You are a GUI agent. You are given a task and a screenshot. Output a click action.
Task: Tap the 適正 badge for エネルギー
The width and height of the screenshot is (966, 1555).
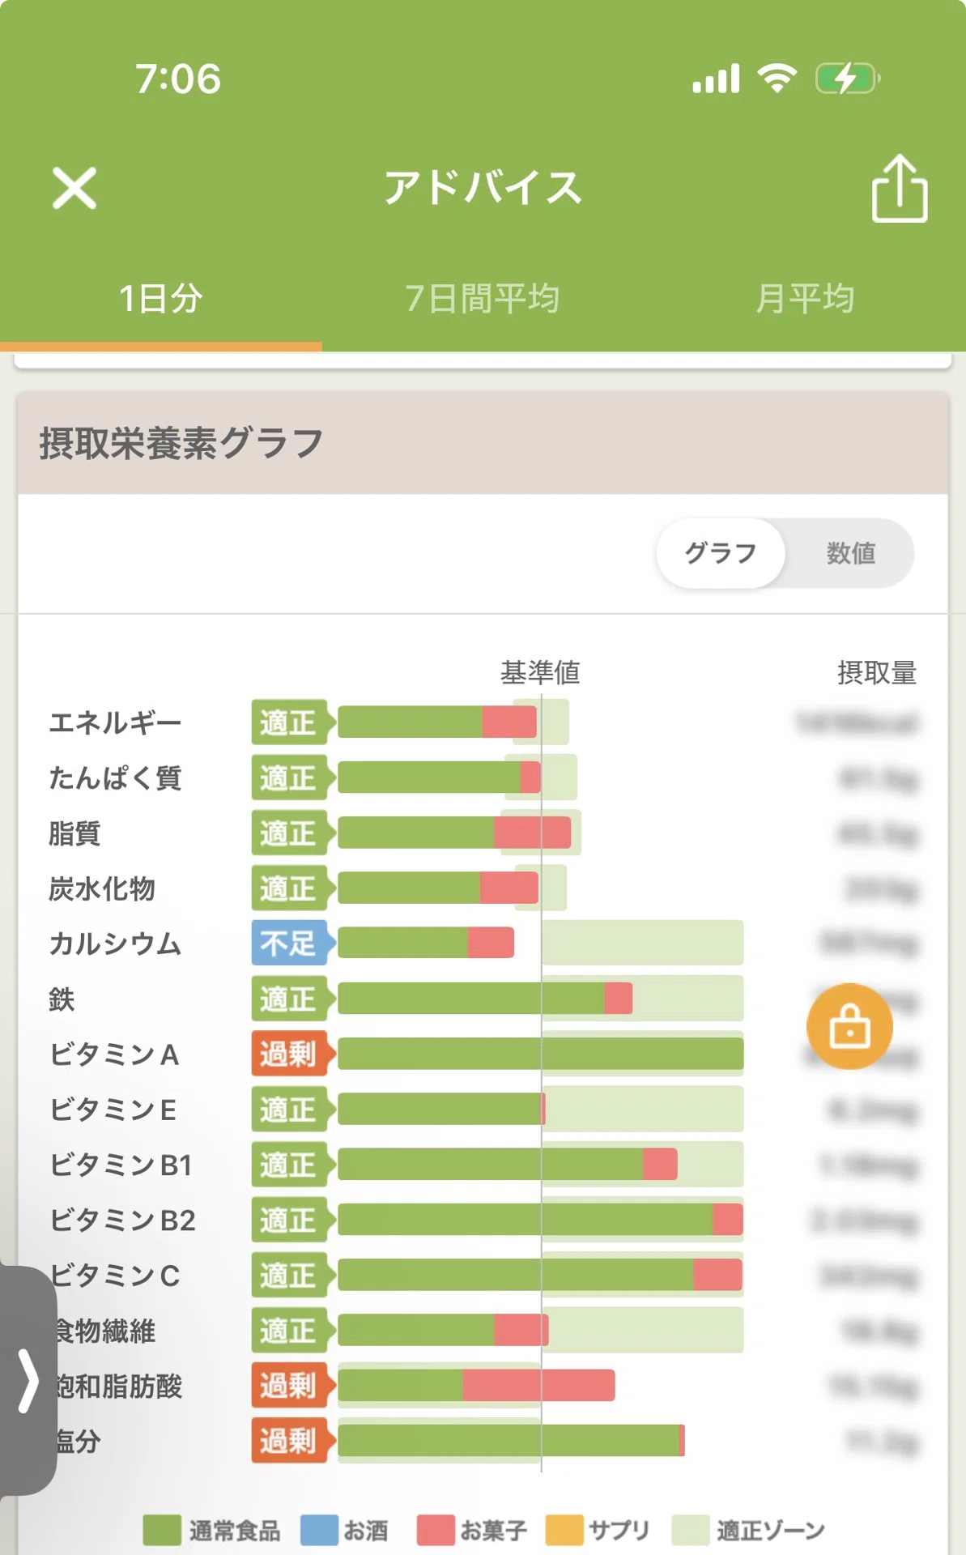pyautogui.click(x=289, y=722)
